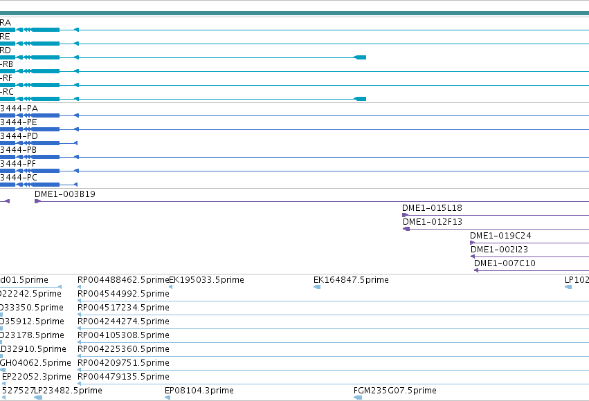Select BAC clone DME1-002I23 label
The width and height of the screenshot is (589, 401).
tap(499, 250)
